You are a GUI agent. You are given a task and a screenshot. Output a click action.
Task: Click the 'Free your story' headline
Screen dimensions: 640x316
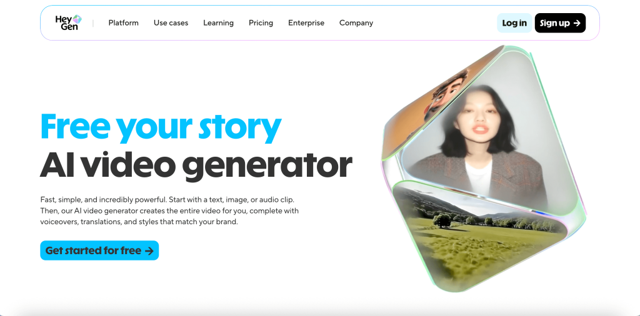[x=161, y=127]
